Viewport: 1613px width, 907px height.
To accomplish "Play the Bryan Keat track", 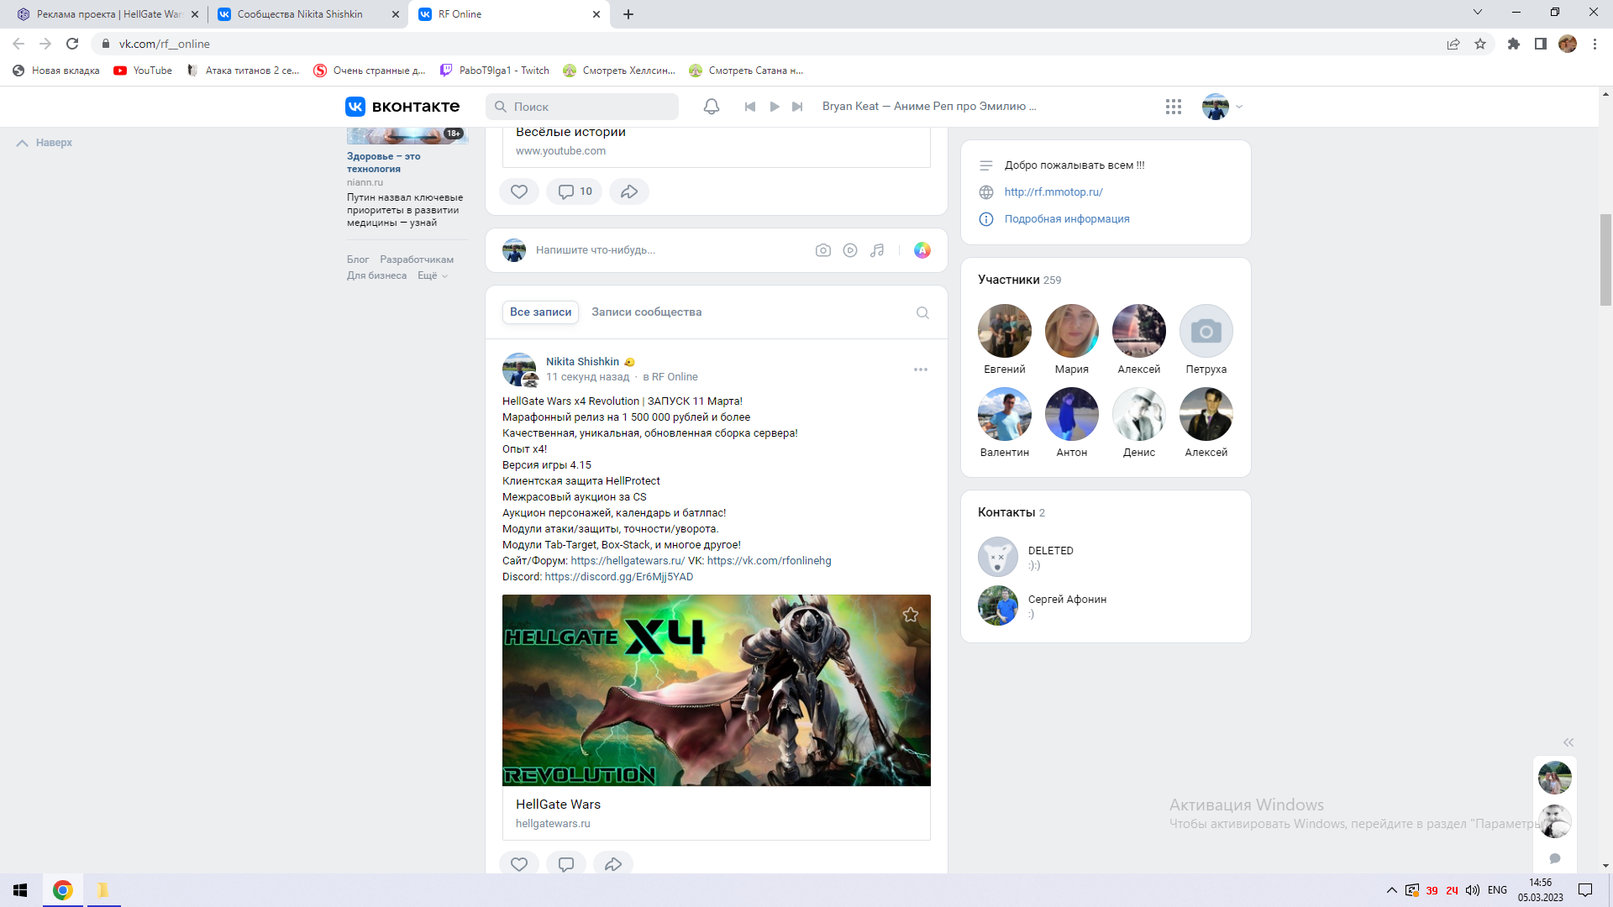I will click(x=775, y=107).
